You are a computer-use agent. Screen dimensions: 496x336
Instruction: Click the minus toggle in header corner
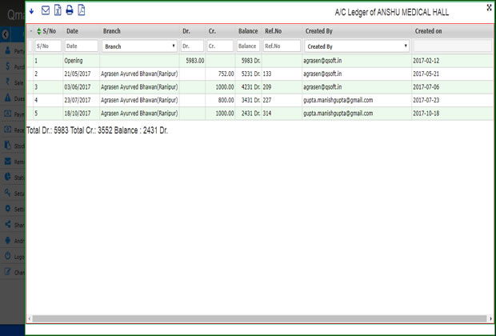click(30, 31)
